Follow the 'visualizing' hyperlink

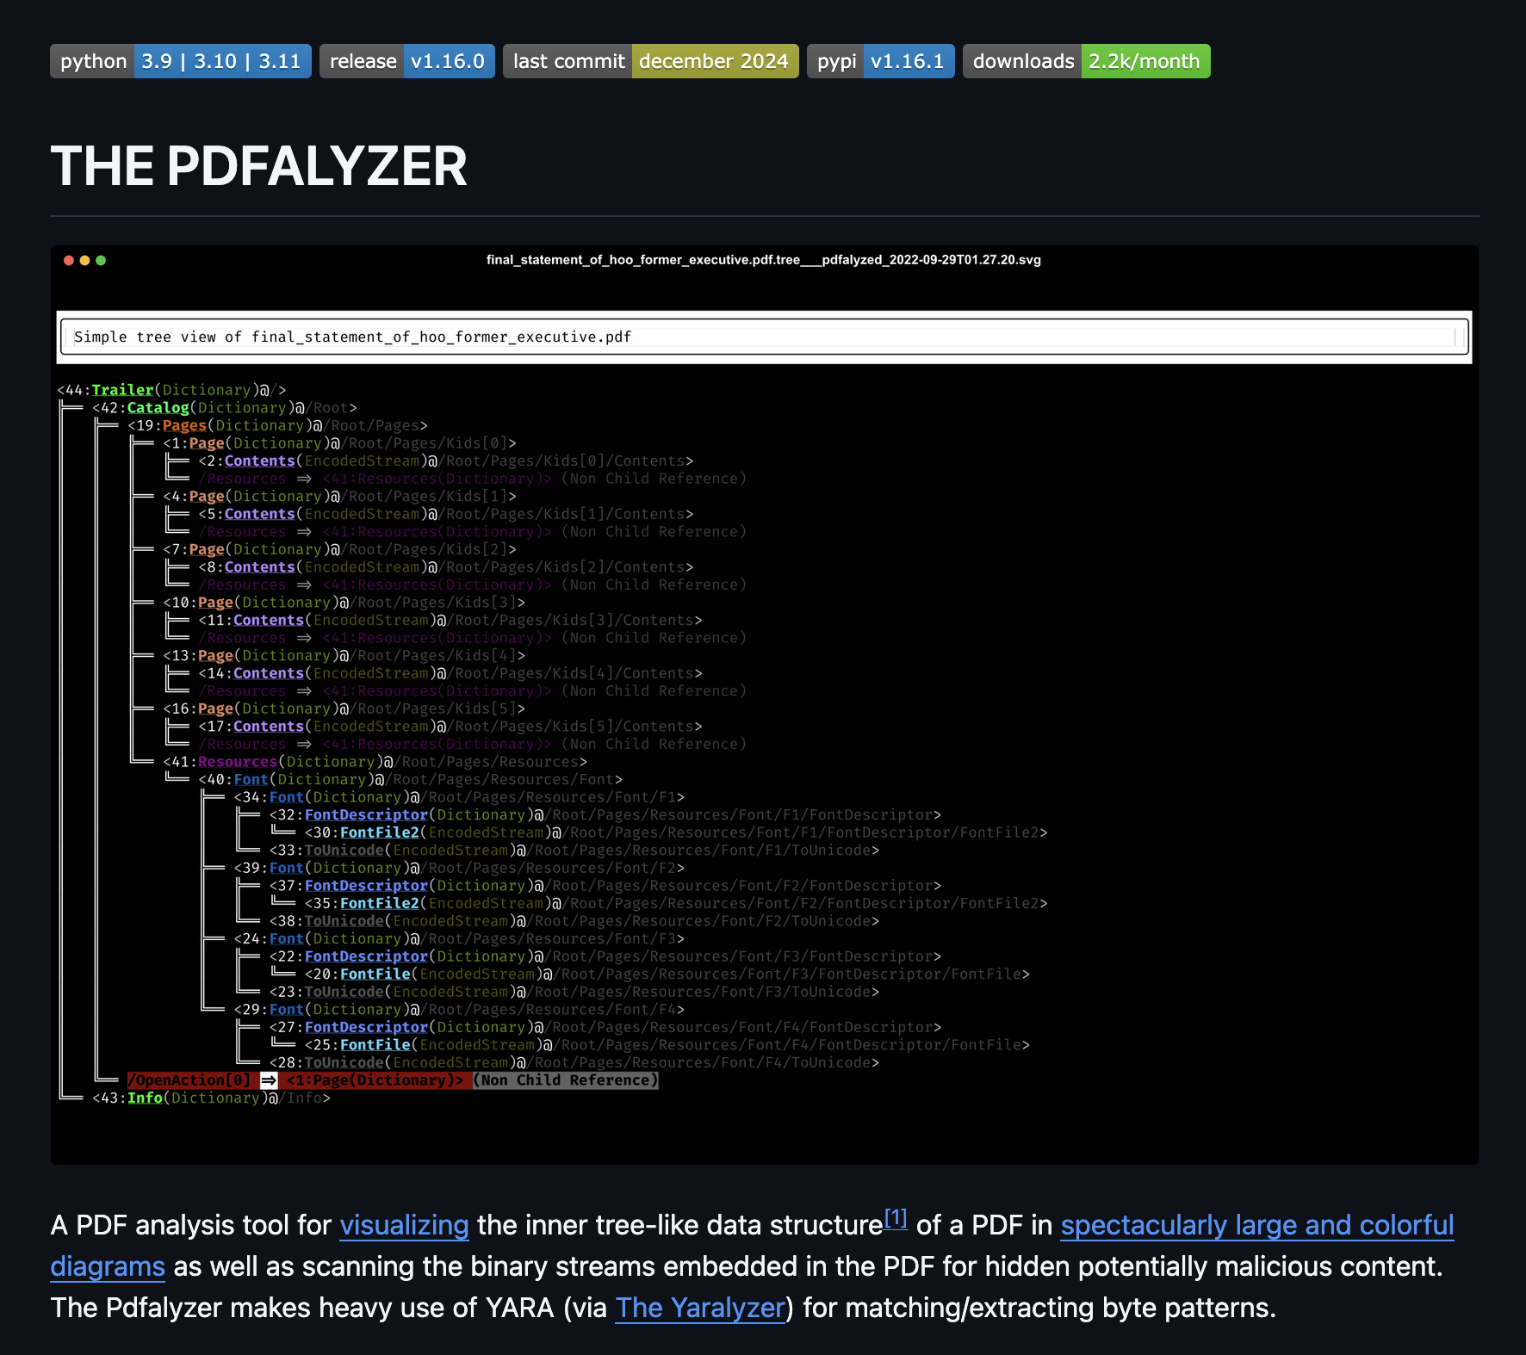point(404,1225)
